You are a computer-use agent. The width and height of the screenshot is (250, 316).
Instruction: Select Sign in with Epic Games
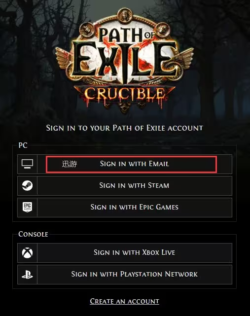point(135,208)
